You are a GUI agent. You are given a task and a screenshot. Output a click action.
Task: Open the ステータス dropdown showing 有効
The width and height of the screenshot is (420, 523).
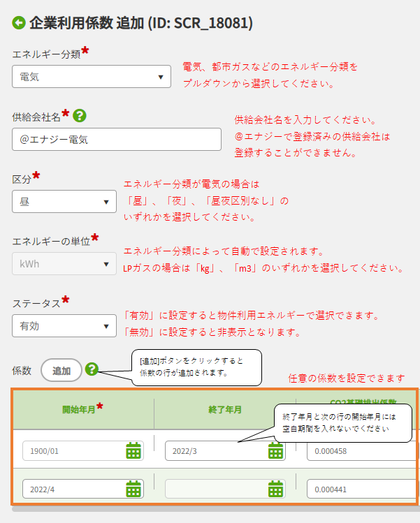click(x=64, y=326)
